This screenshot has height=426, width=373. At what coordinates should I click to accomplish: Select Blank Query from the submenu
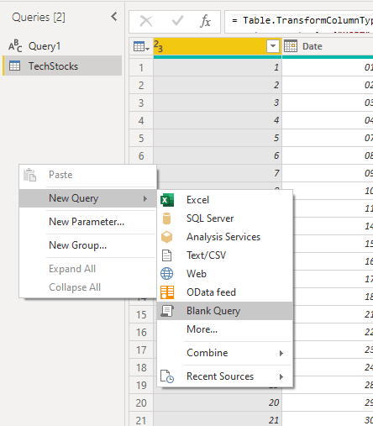tap(225, 311)
